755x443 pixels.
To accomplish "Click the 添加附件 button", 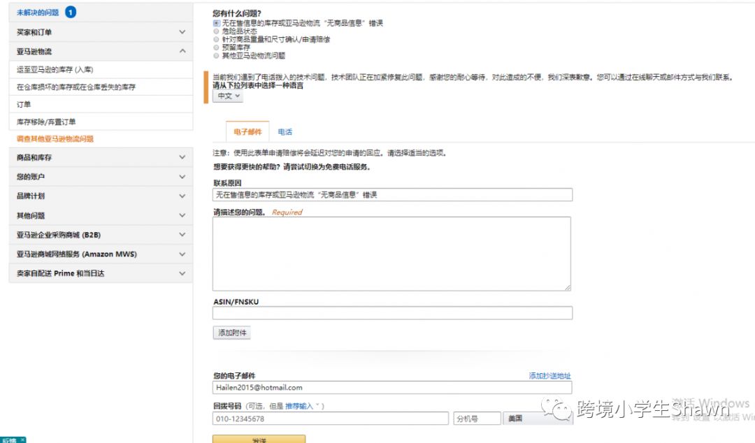I will pos(231,333).
